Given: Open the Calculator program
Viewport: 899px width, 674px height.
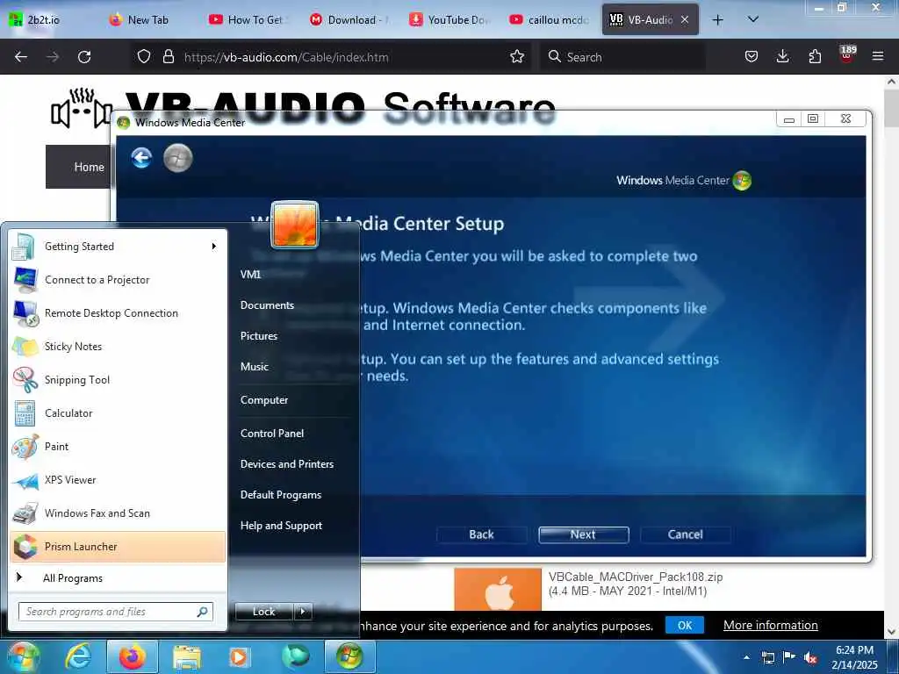Looking at the screenshot, I should [x=118, y=412].
